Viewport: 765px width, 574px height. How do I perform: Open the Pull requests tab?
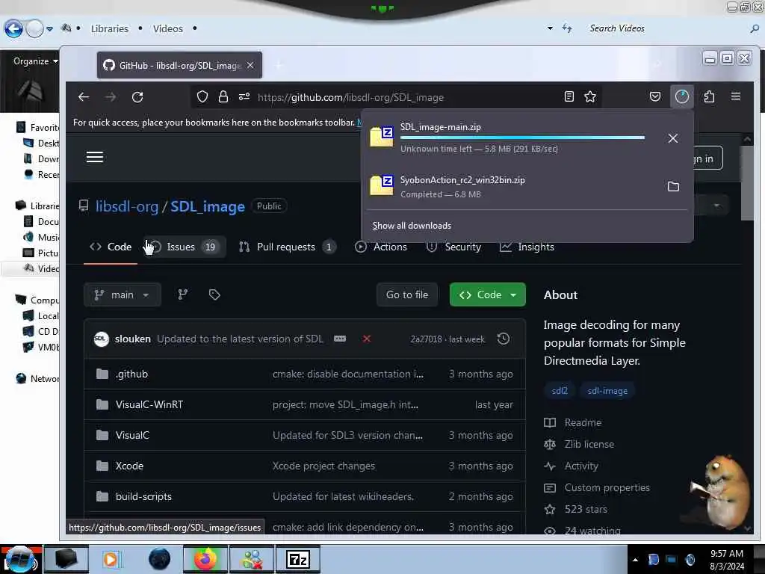pyautogui.click(x=286, y=247)
